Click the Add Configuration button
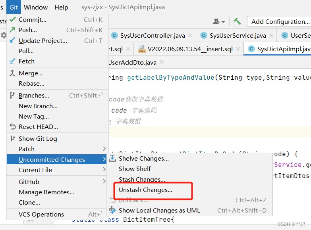The image size is (311, 230). [x=280, y=21]
